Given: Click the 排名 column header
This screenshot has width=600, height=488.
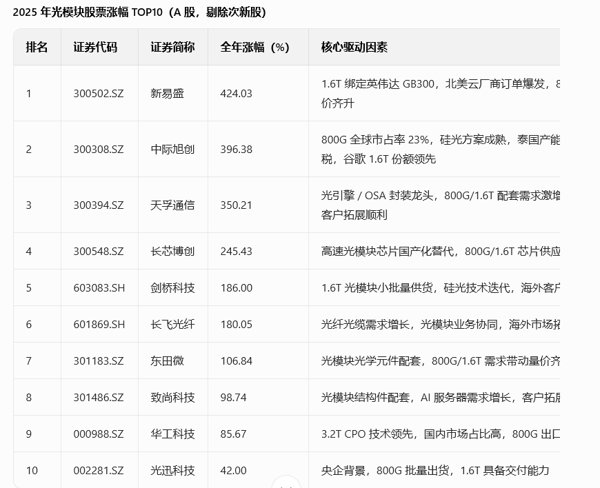Looking at the screenshot, I should click(37, 47).
